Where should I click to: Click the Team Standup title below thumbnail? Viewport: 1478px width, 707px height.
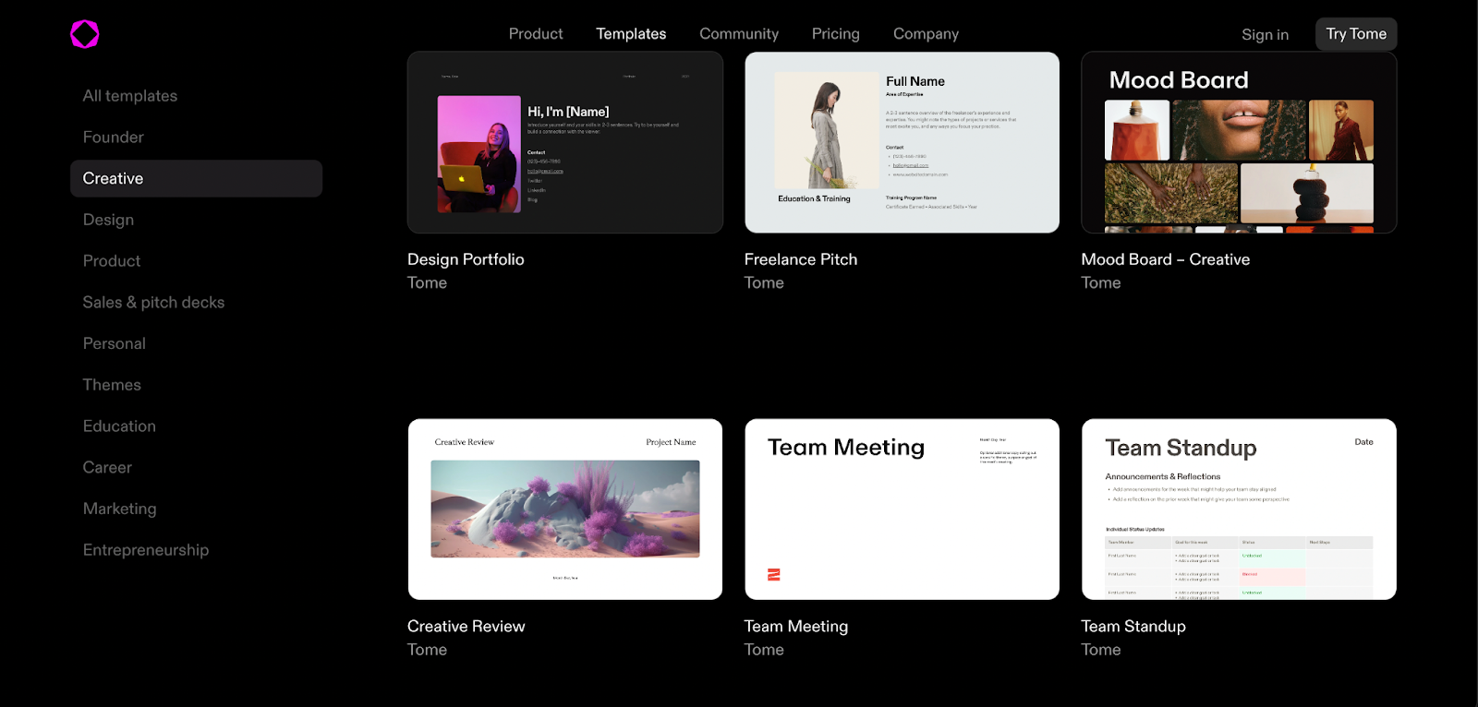click(1133, 626)
